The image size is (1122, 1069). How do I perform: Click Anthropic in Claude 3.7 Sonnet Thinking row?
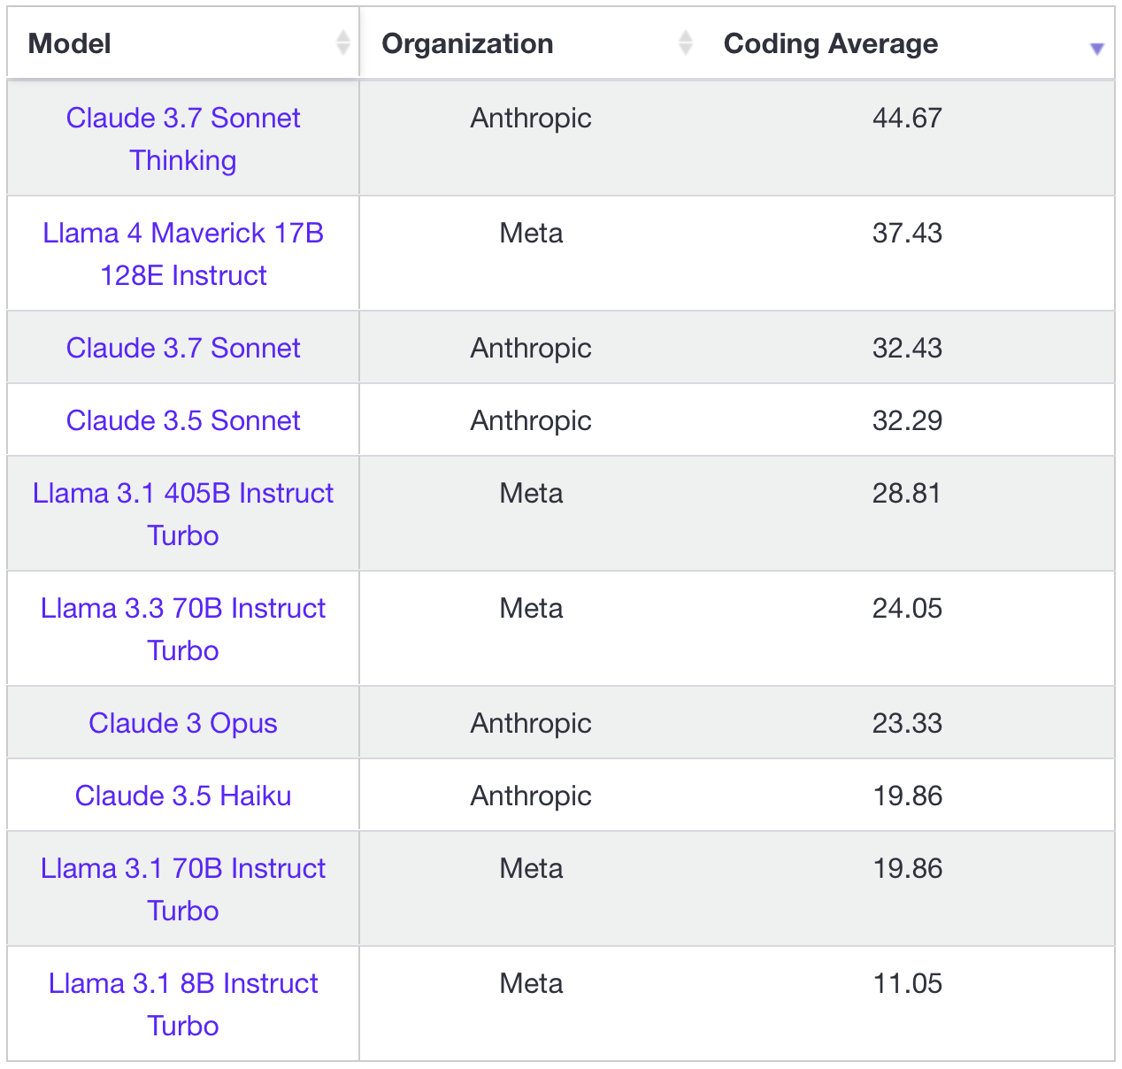pyautogui.click(x=531, y=118)
